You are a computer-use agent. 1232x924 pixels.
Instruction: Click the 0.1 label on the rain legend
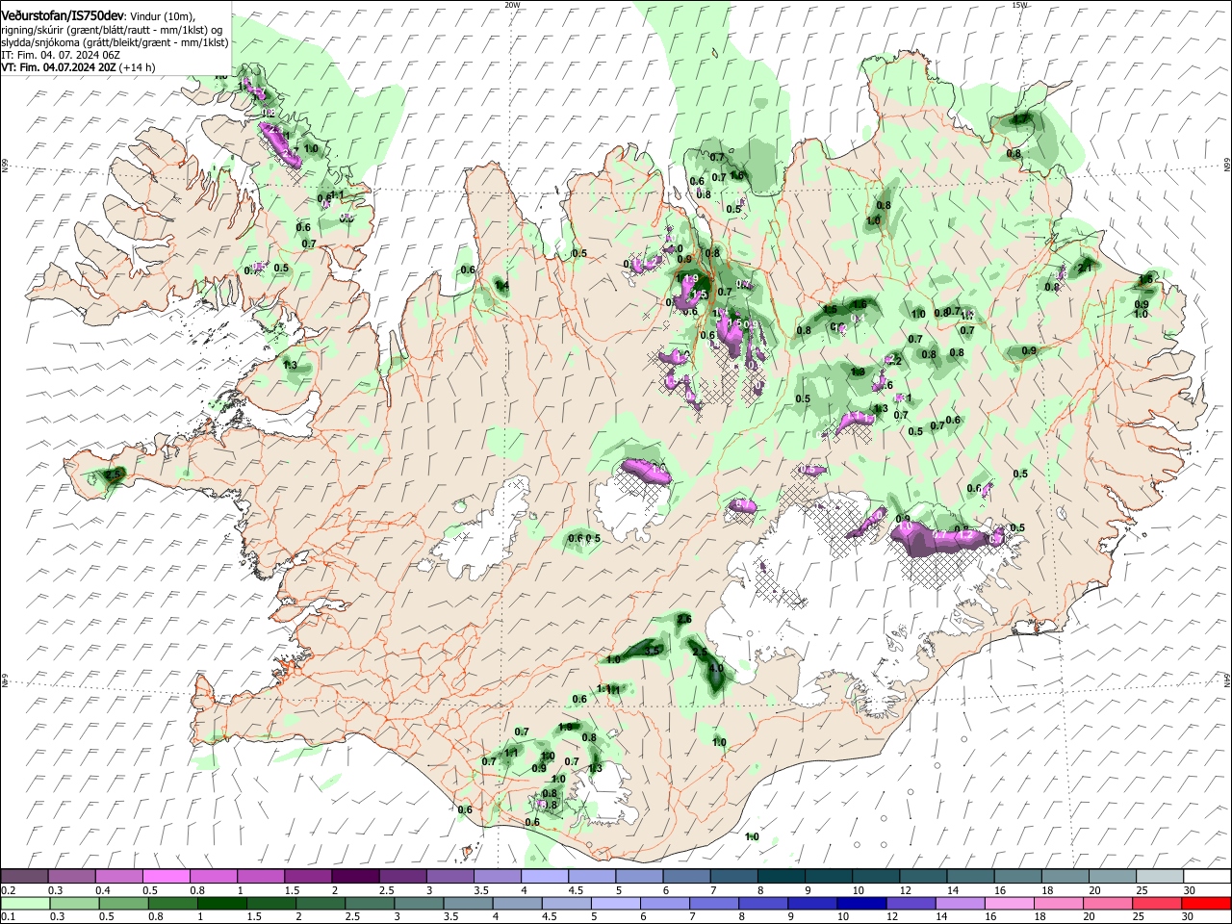point(8,916)
